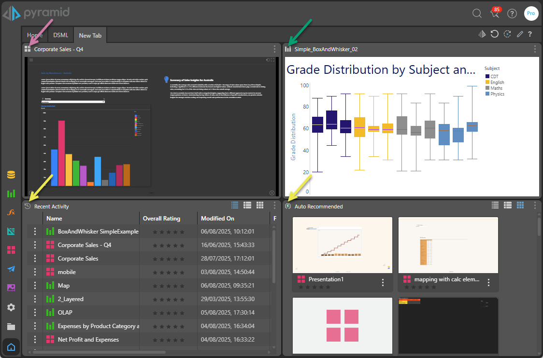
Task: Open the yellow database Model module
Action: (x=11, y=175)
